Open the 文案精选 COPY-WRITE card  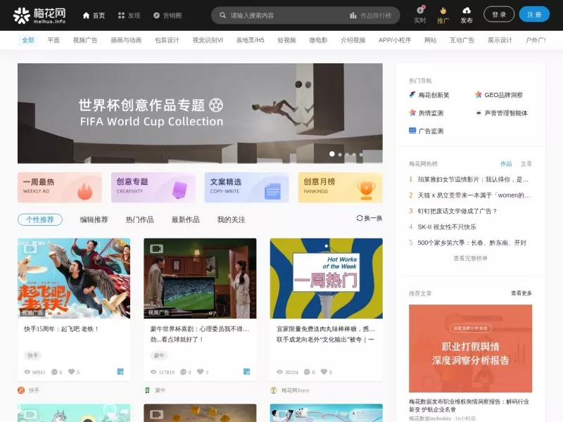(247, 187)
